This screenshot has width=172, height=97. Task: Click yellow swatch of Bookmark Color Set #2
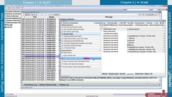[x=128, y=38]
